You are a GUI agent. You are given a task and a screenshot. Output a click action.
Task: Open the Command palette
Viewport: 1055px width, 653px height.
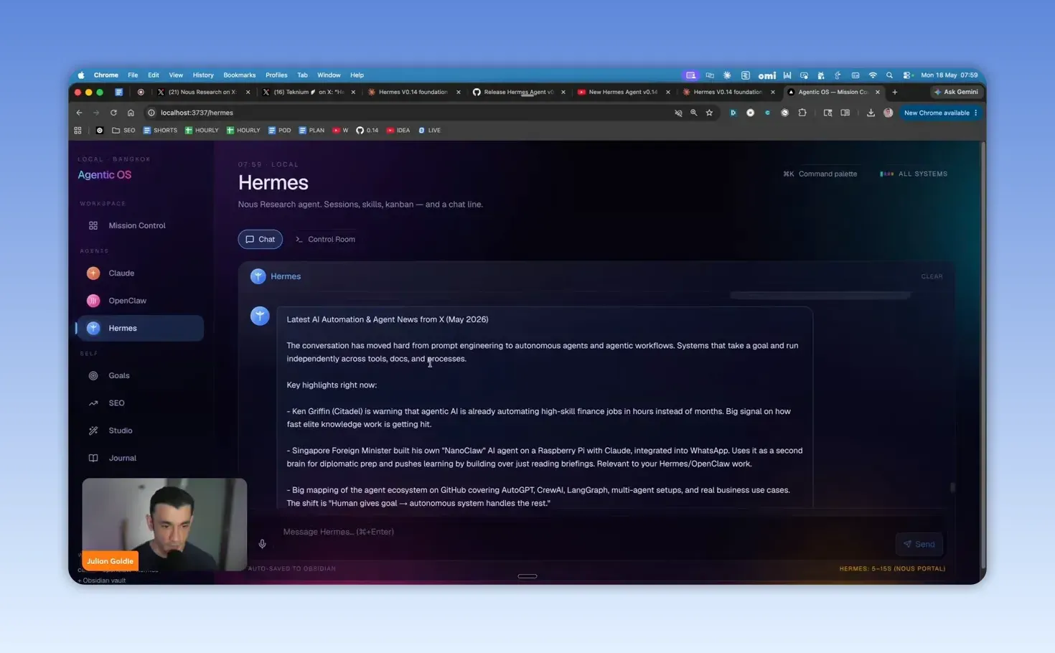[820, 174]
